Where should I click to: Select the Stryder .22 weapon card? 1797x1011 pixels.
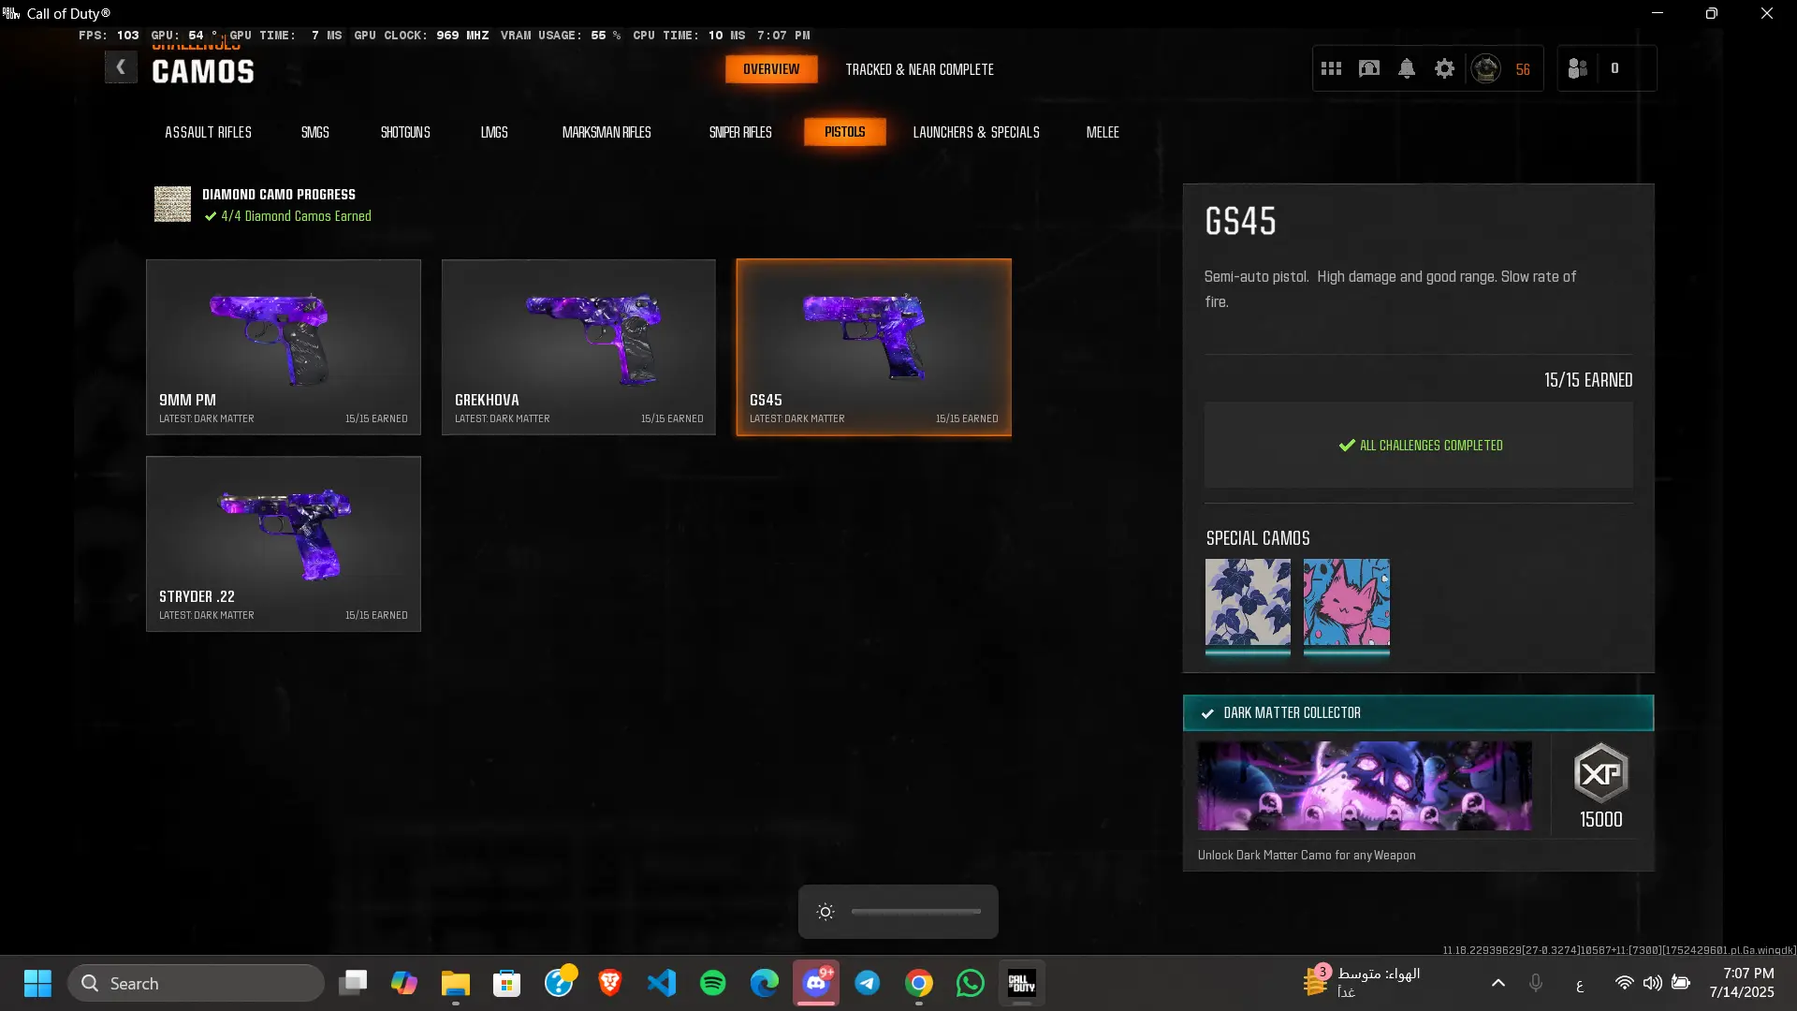(284, 544)
